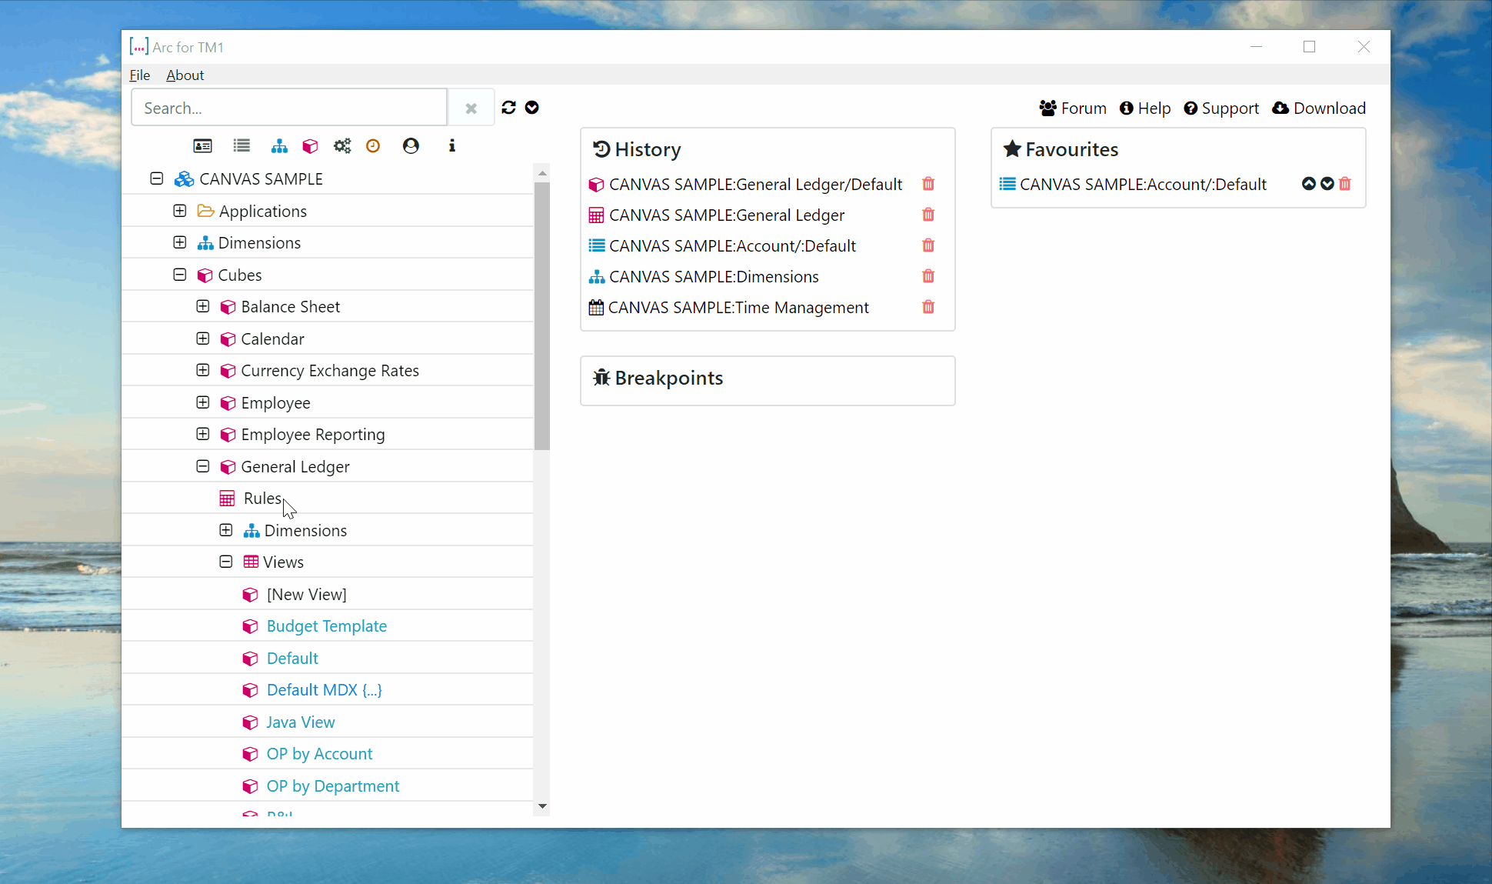Open the OP by Department view

[x=333, y=786]
